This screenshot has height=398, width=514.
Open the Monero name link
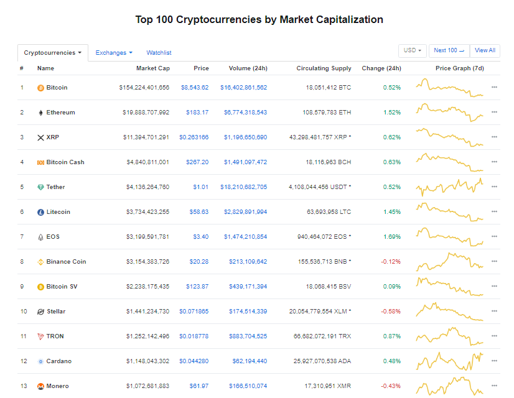point(57,387)
